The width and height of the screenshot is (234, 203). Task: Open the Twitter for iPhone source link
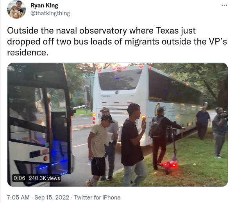[97, 198]
